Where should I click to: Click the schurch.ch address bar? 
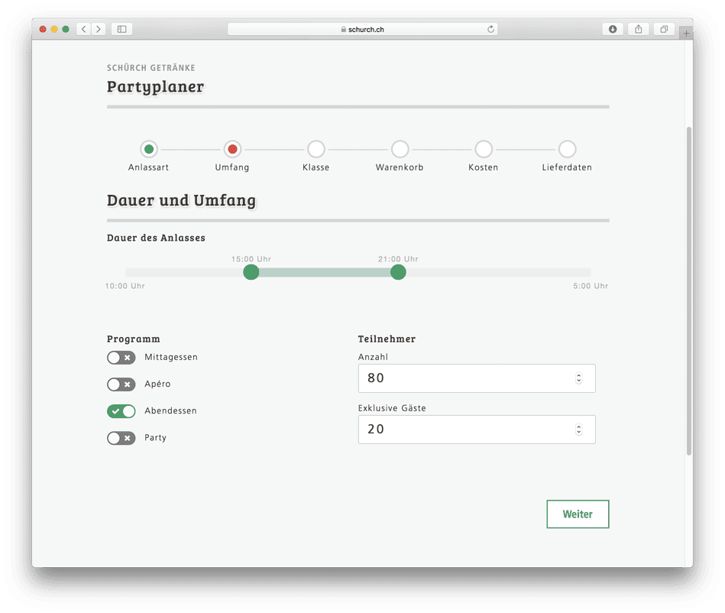click(x=363, y=29)
